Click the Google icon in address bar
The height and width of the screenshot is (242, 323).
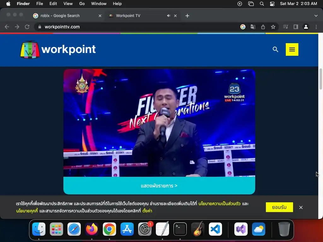click(x=243, y=27)
